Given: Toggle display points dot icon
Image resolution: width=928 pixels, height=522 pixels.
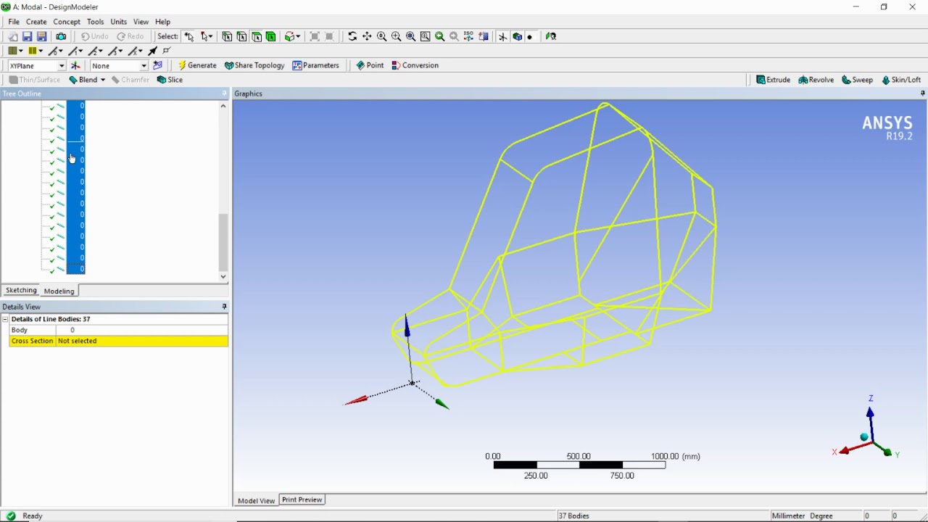Looking at the screenshot, I should tap(530, 36).
